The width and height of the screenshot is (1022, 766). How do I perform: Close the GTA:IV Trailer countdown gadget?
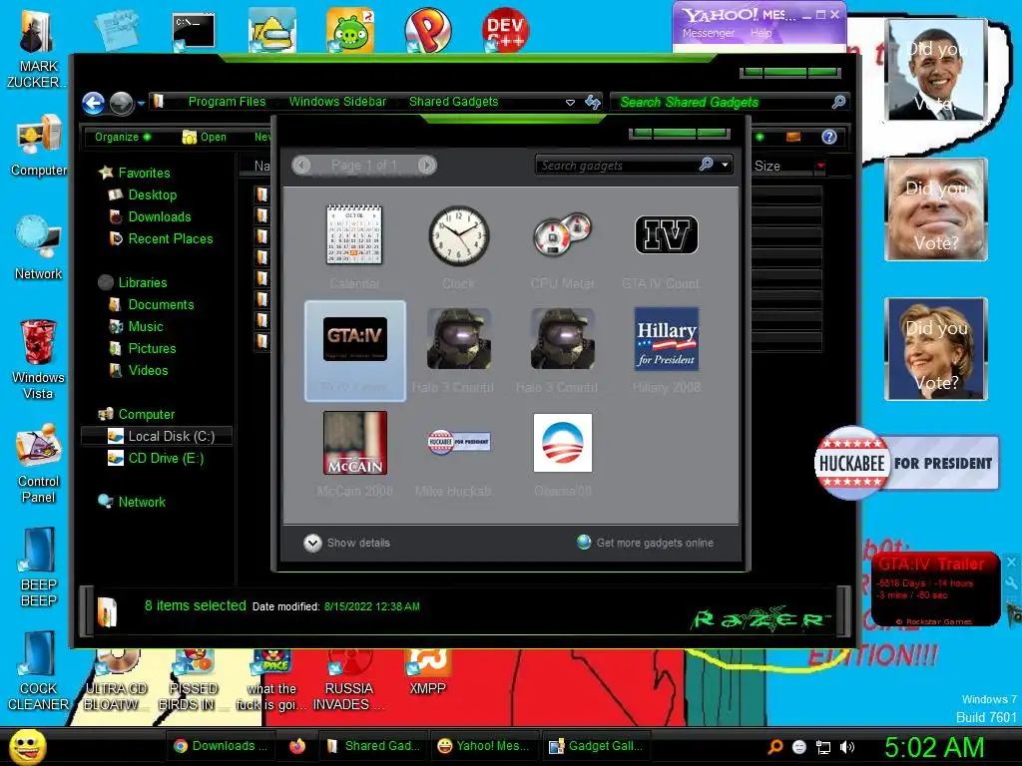1011,563
